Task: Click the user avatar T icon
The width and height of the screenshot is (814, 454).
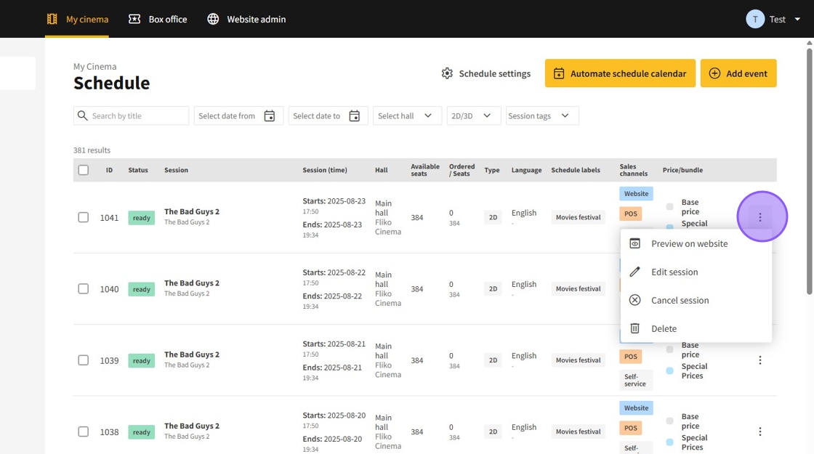Action: coord(755,19)
